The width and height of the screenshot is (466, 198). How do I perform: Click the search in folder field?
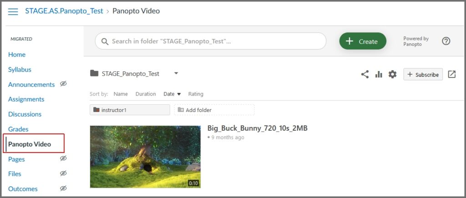coord(211,41)
